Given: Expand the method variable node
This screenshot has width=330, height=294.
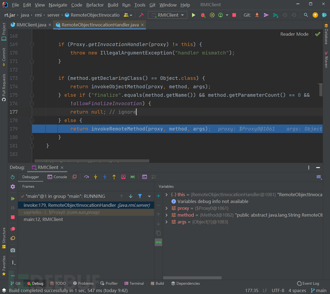Looking at the screenshot, I should click(166, 215).
